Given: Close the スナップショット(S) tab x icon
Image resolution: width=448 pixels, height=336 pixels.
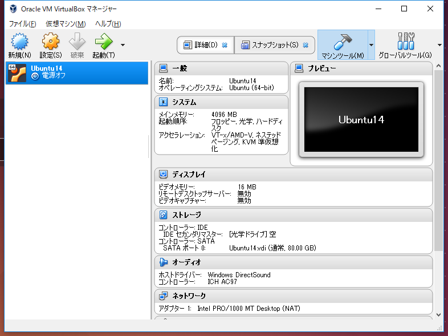Looking at the screenshot, I should click(306, 45).
